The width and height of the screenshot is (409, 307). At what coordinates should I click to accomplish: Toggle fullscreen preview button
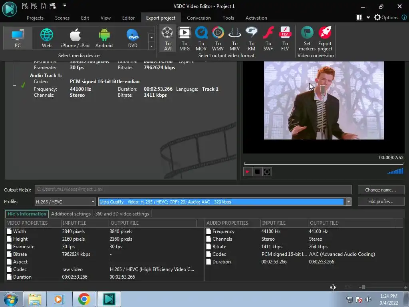[x=267, y=172]
